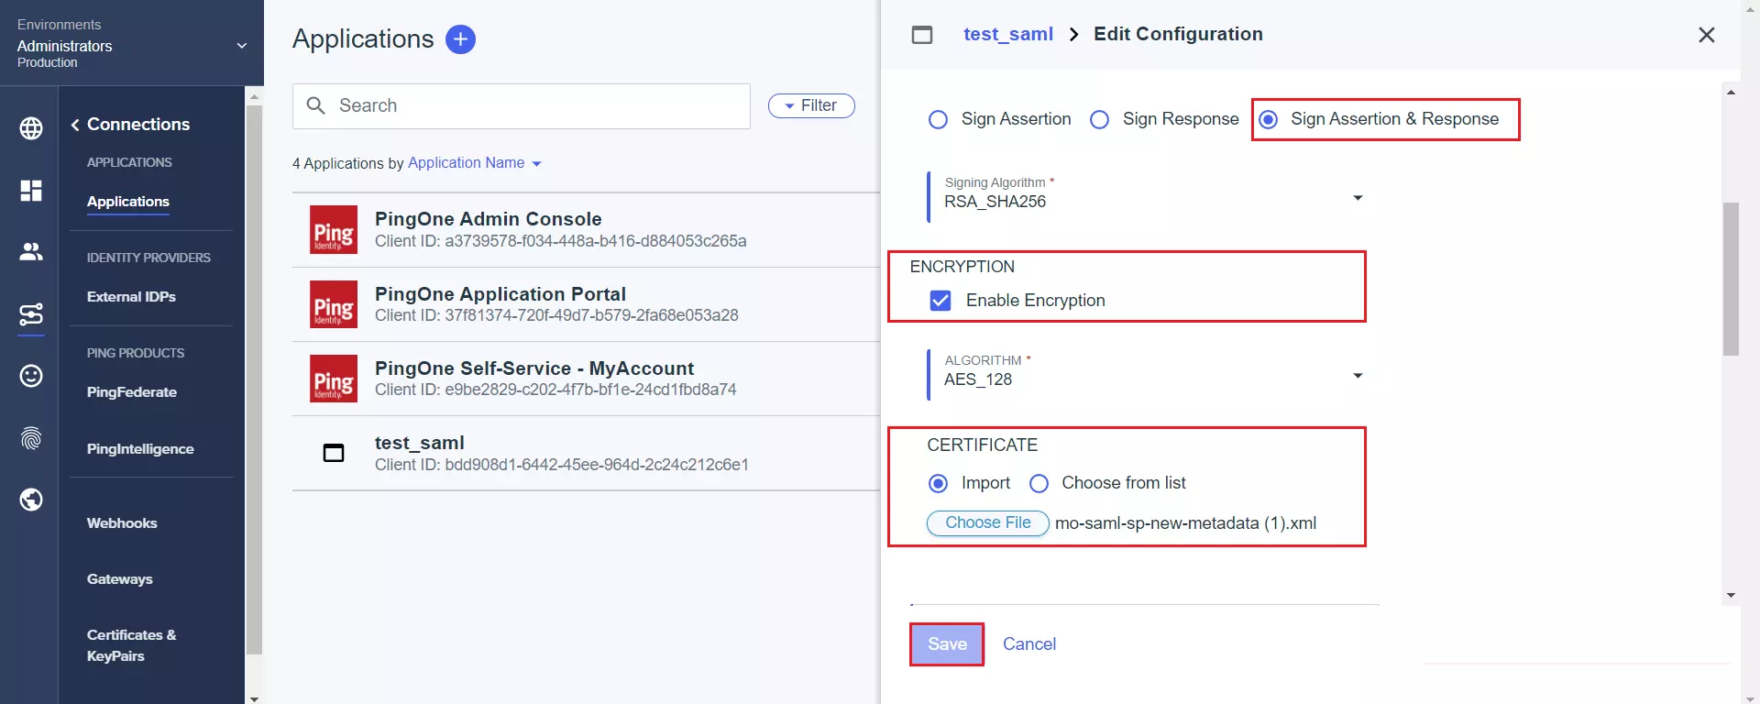Click the Ping logo for PingOne Self-Service - MyAccount
This screenshot has width=1760, height=704.
coord(334,379)
